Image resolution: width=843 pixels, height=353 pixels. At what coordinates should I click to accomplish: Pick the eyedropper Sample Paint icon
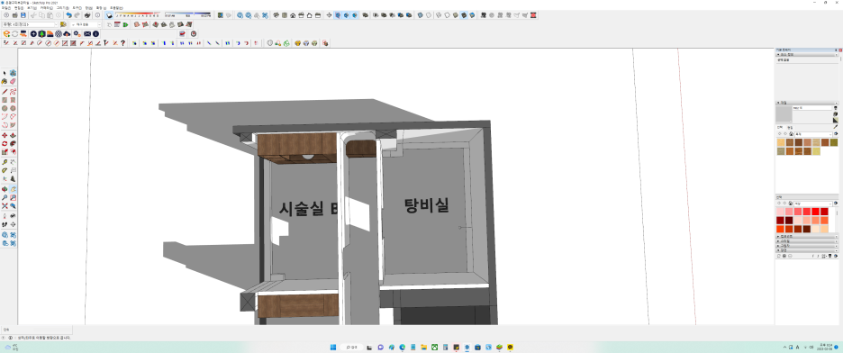(x=836, y=127)
